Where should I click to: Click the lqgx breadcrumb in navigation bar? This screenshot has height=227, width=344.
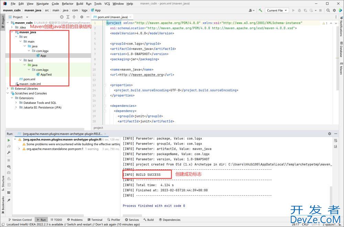[85, 10]
